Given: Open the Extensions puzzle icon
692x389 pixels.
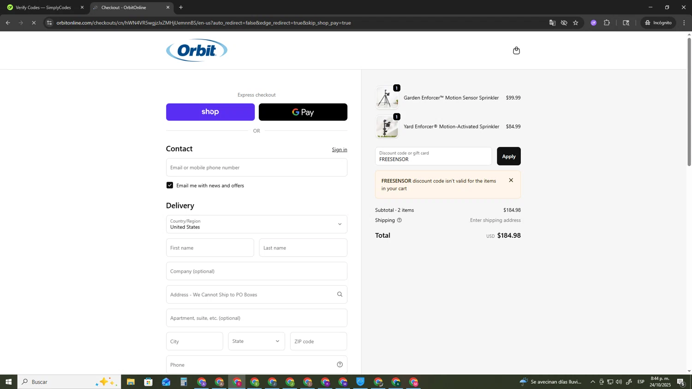Looking at the screenshot, I should (x=607, y=23).
